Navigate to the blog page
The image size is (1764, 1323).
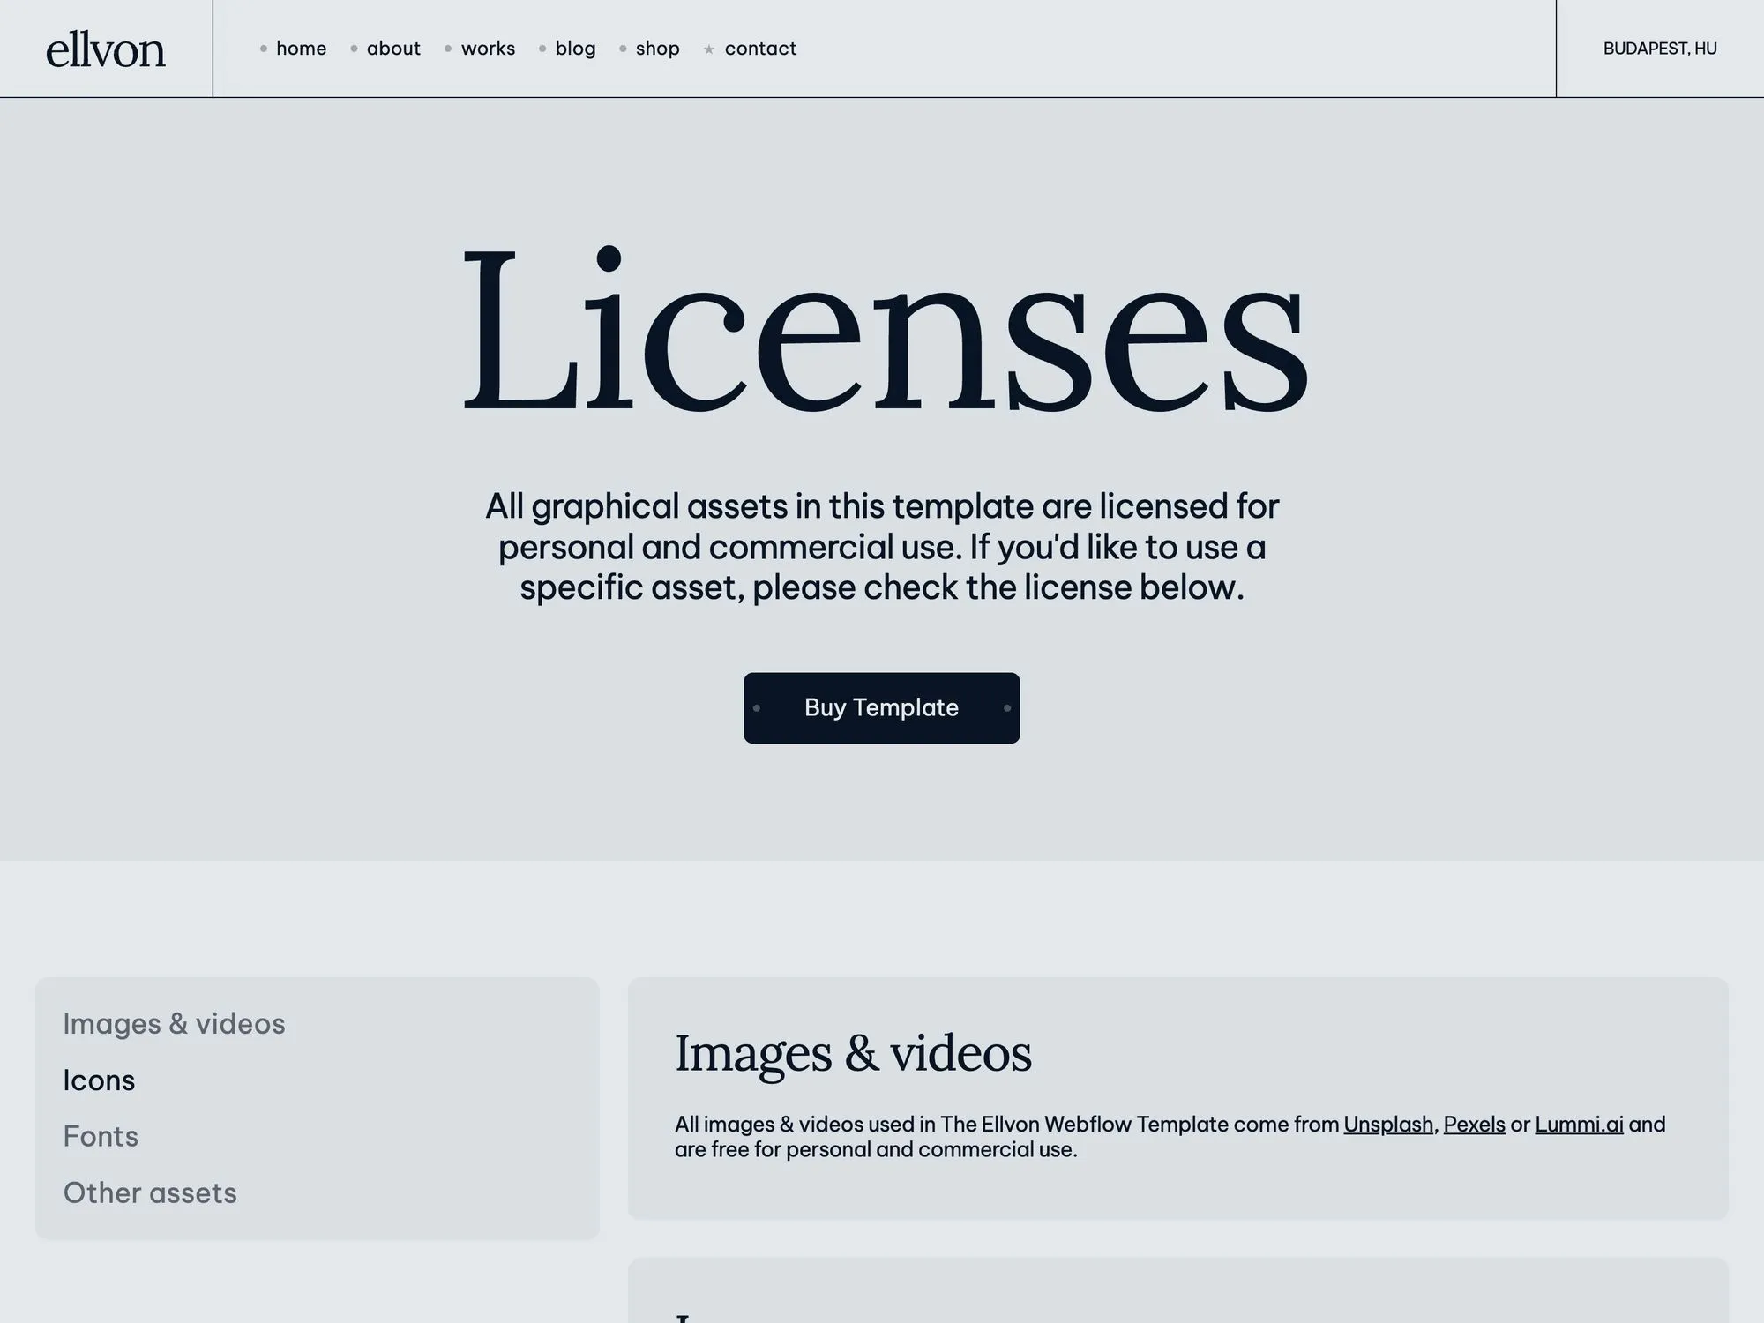(x=575, y=49)
